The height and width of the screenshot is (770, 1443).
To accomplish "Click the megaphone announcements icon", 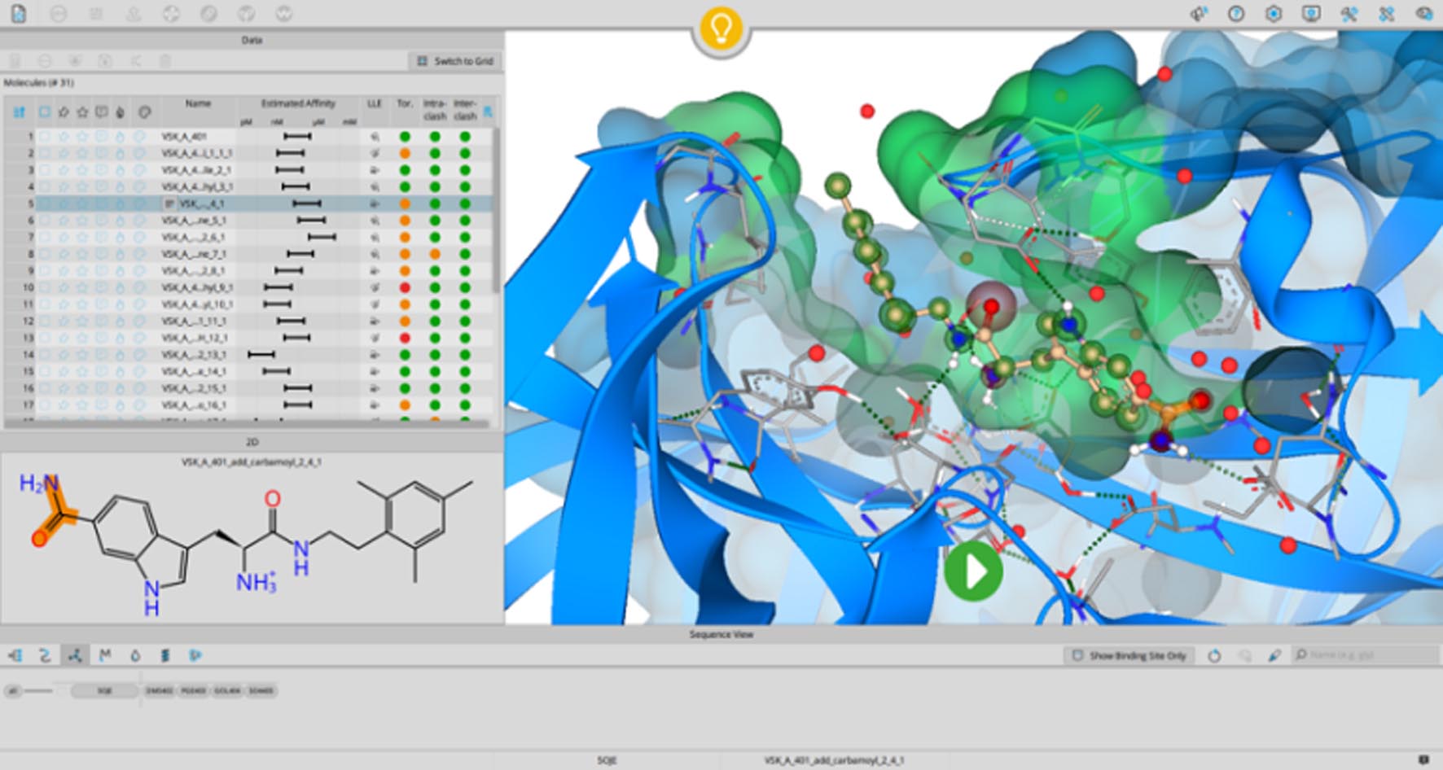I will pyautogui.click(x=1198, y=14).
